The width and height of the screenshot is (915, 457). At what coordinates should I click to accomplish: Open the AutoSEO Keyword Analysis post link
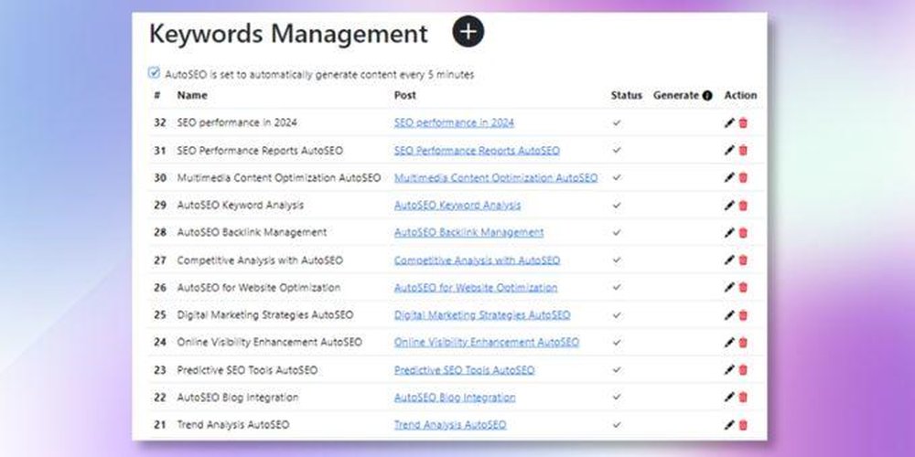pos(457,205)
